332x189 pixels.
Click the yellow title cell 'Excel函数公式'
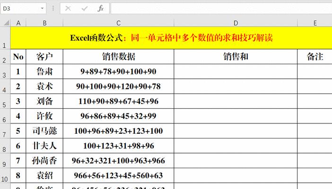pyautogui.click(x=171, y=38)
